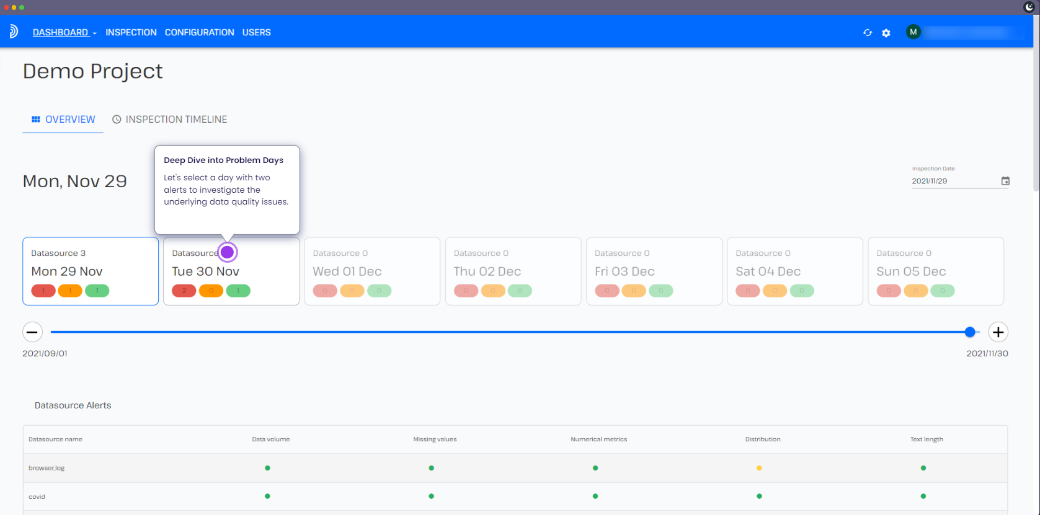Viewport: 1040px width, 515px height.
Task: Click the Mon, Nov 29 date heading
Action: [75, 181]
